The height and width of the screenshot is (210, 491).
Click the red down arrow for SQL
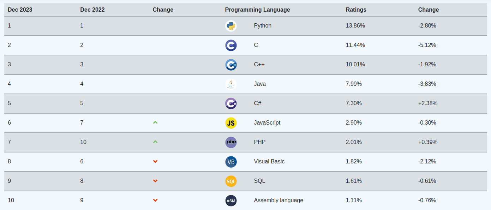(x=155, y=181)
